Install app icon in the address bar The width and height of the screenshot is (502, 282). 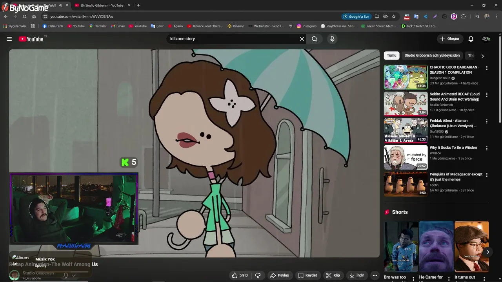point(377,16)
